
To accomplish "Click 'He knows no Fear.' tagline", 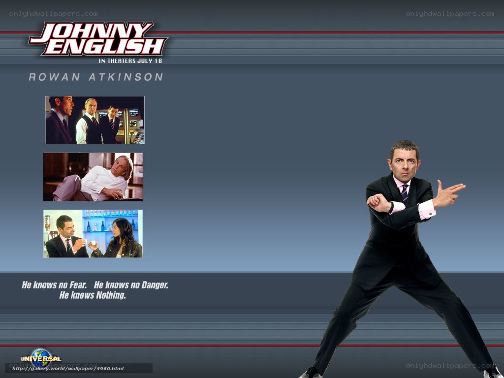I will click(54, 285).
